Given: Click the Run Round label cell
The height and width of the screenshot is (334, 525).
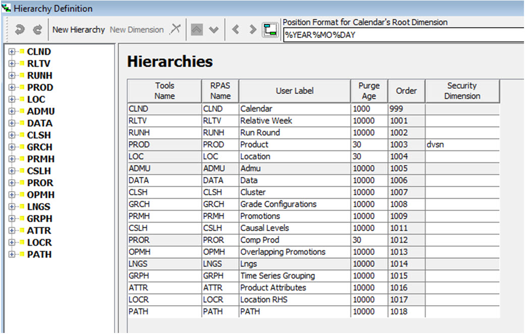Looking at the screenshot, I should 295,133.
